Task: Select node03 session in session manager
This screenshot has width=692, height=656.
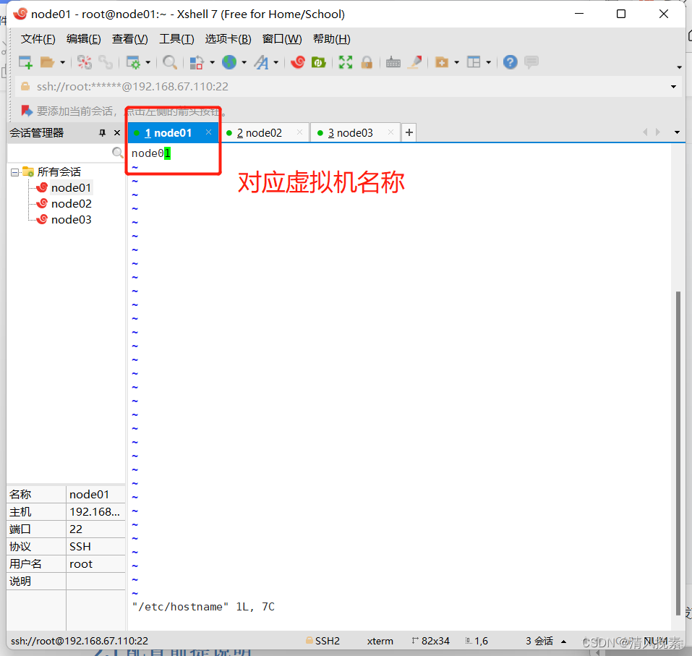Action: pos(72,219)
